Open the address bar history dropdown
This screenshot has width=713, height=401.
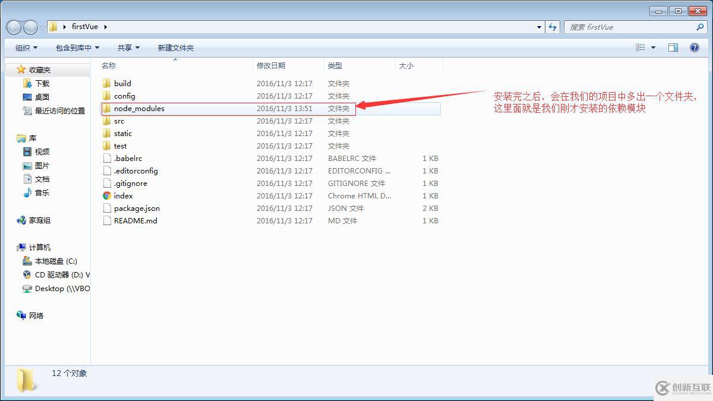(539, 26)
